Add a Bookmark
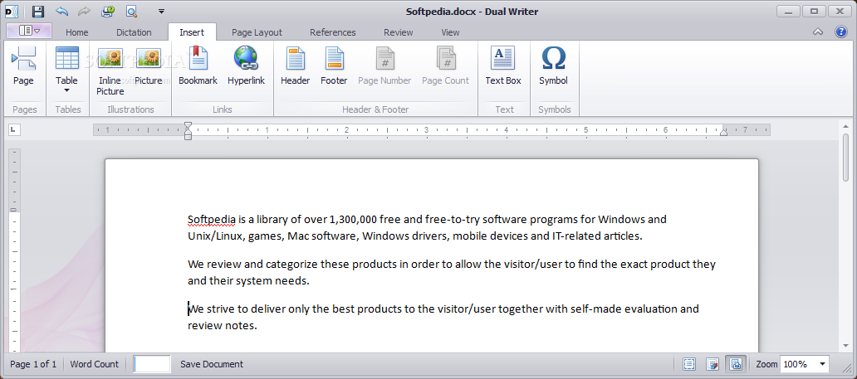The height and width of the screenshot is (379, 857). (x=198, y=66)
